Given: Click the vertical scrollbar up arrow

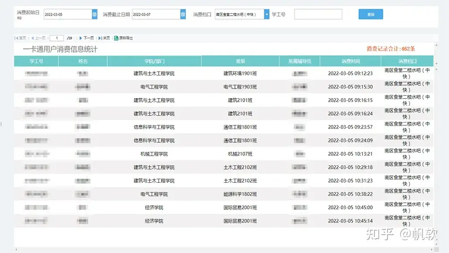Looking at the screenshot, I should tap(436, 45).
